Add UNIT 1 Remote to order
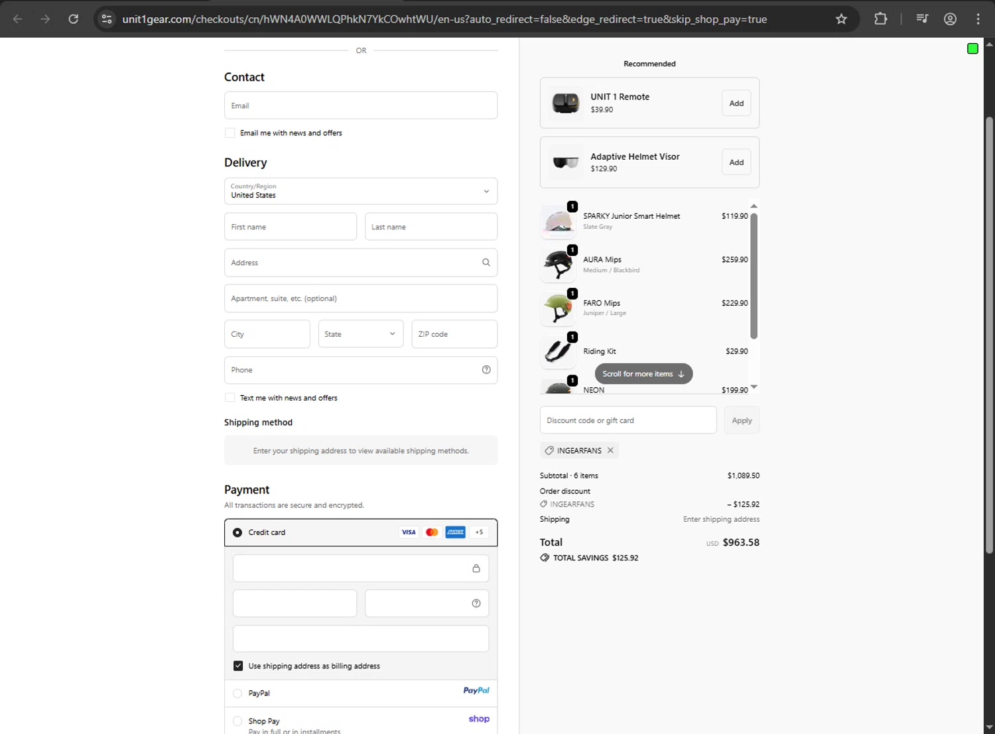Image resolution: width=995 pixels, height=734 pixels. point(736,103)
